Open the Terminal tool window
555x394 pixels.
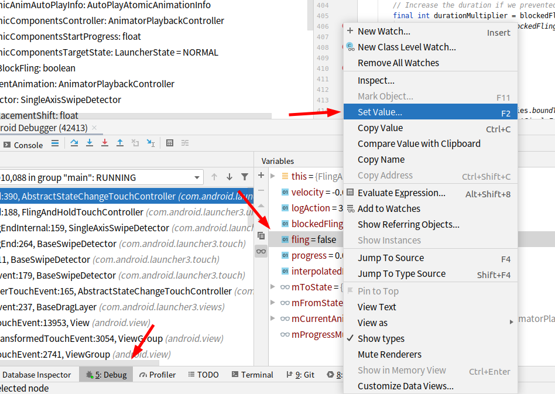[252, 375]
